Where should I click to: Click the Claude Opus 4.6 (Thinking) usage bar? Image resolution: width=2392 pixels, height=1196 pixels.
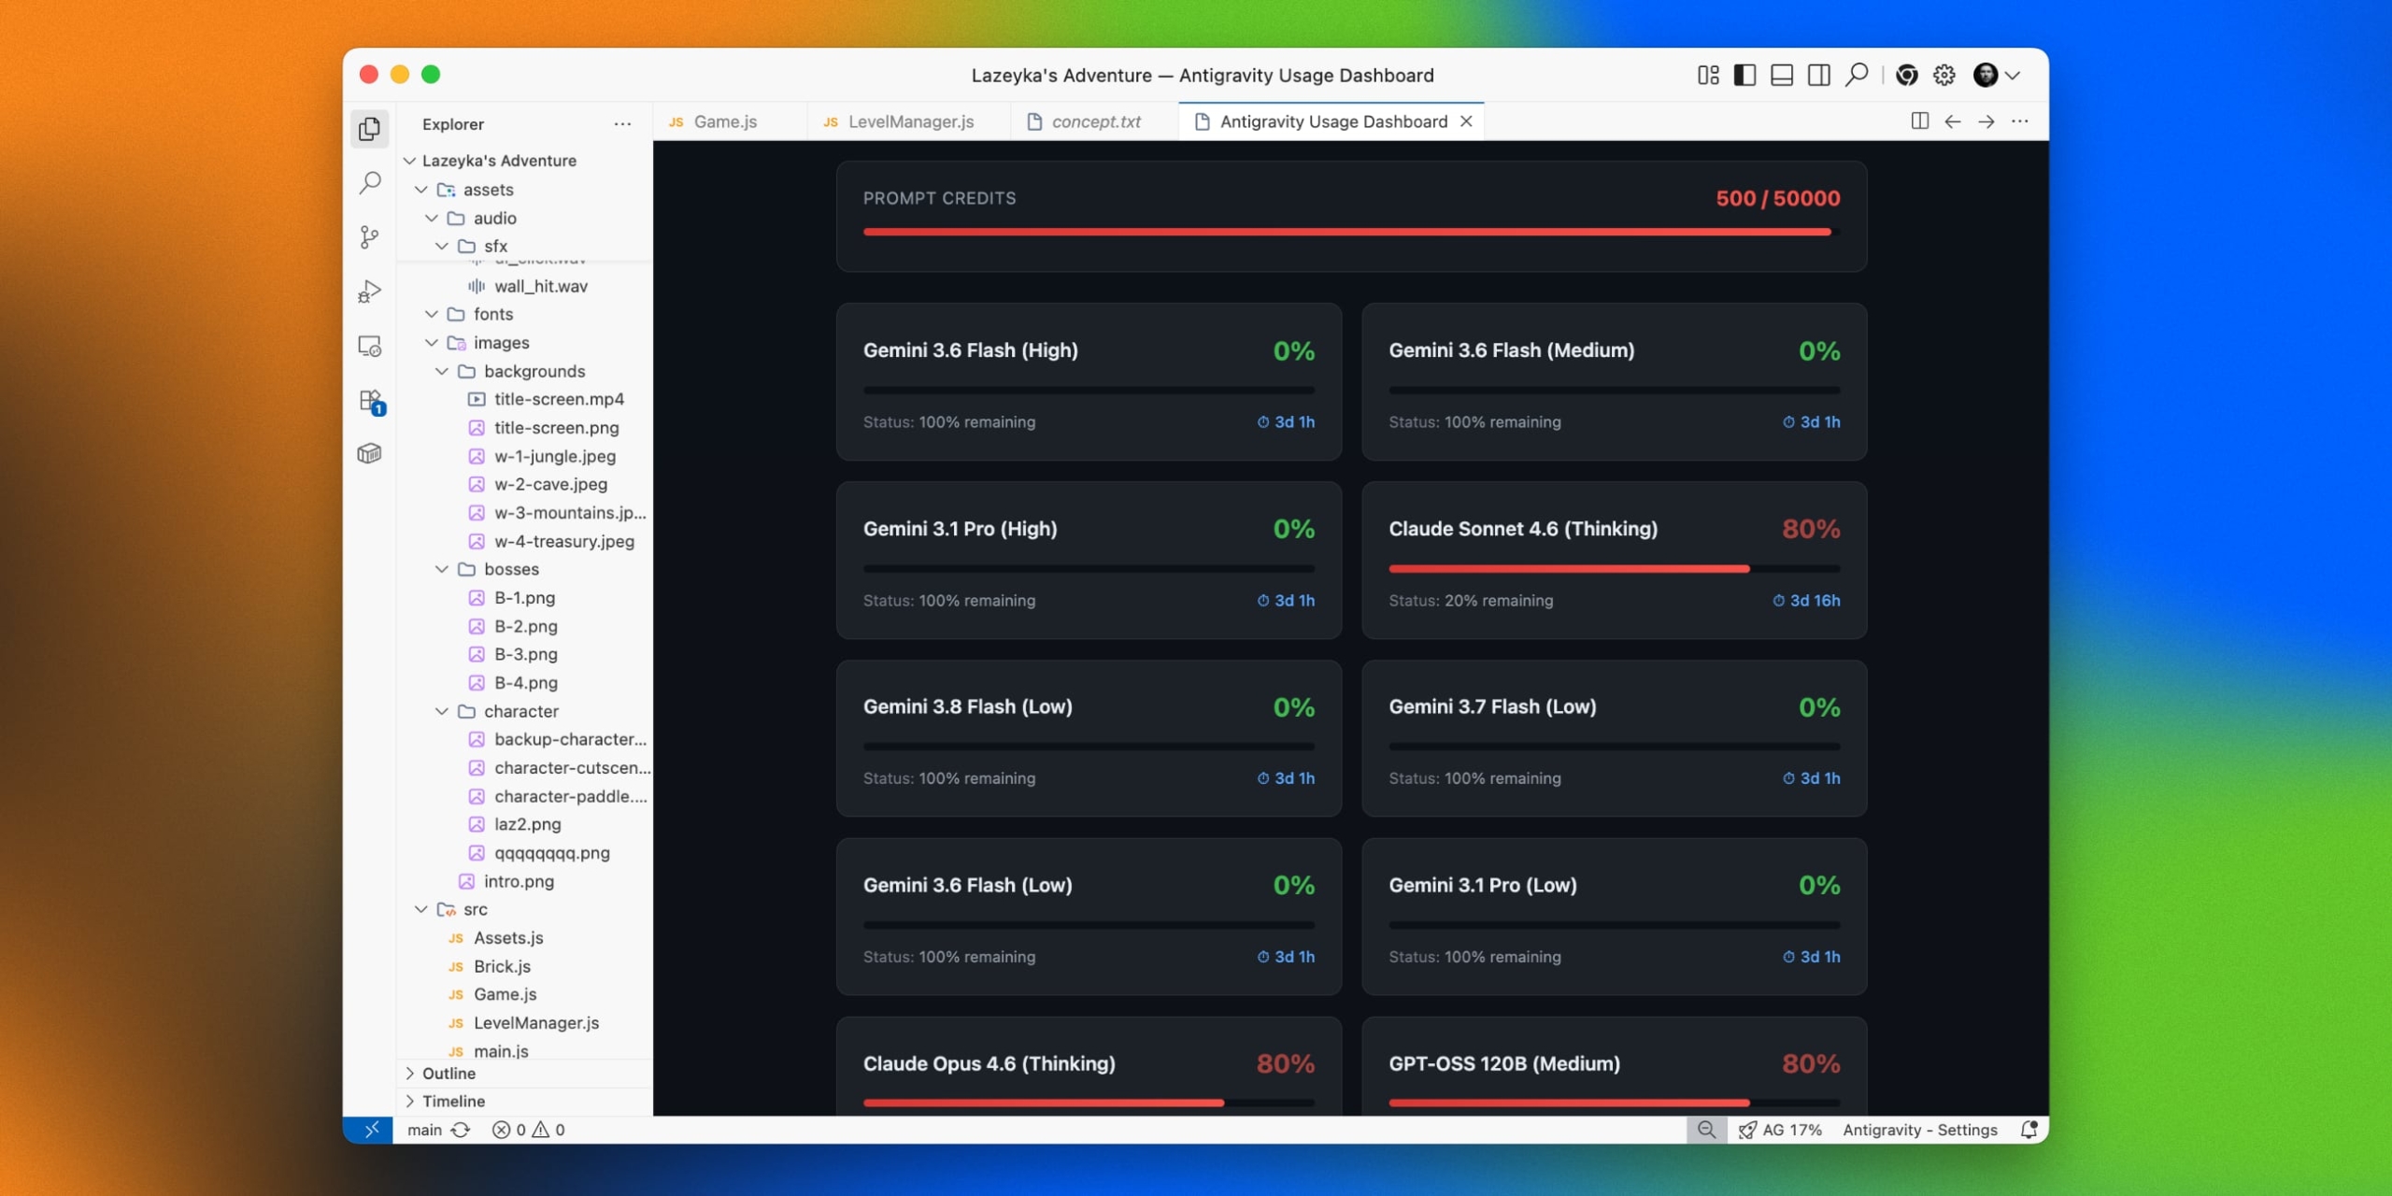pyautogui.click(x=1089, y=1103)
